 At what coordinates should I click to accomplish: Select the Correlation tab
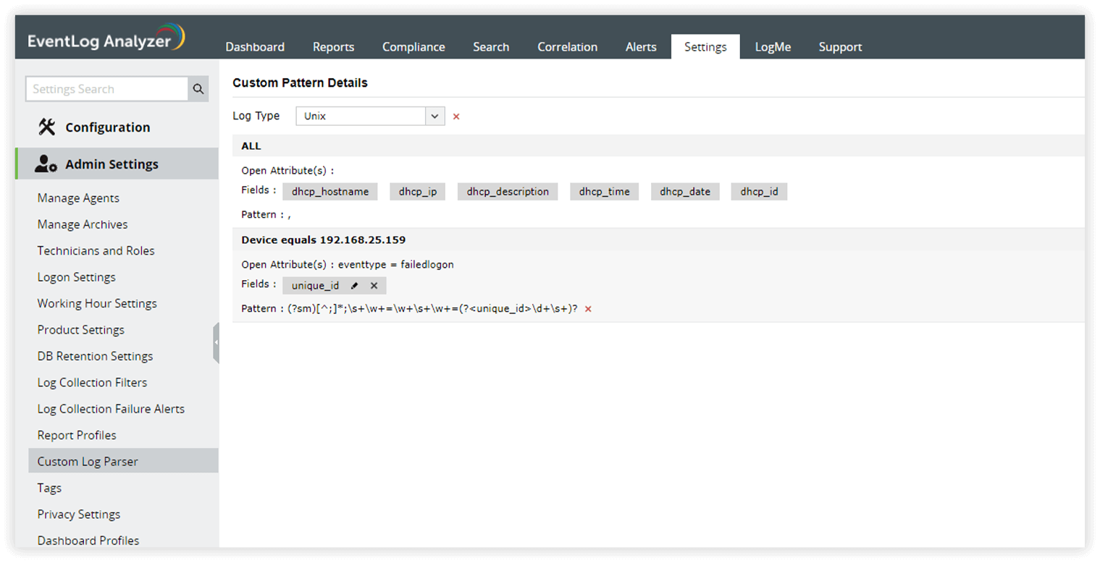(x=567, y=47)
